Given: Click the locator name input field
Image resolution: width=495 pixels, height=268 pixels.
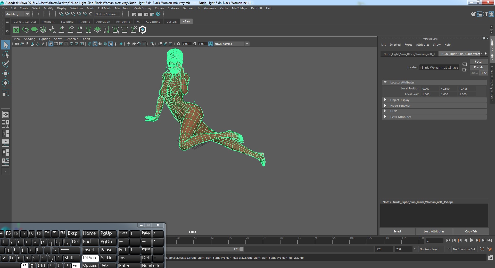Looking at the screenshot, I should pos(439,68).
